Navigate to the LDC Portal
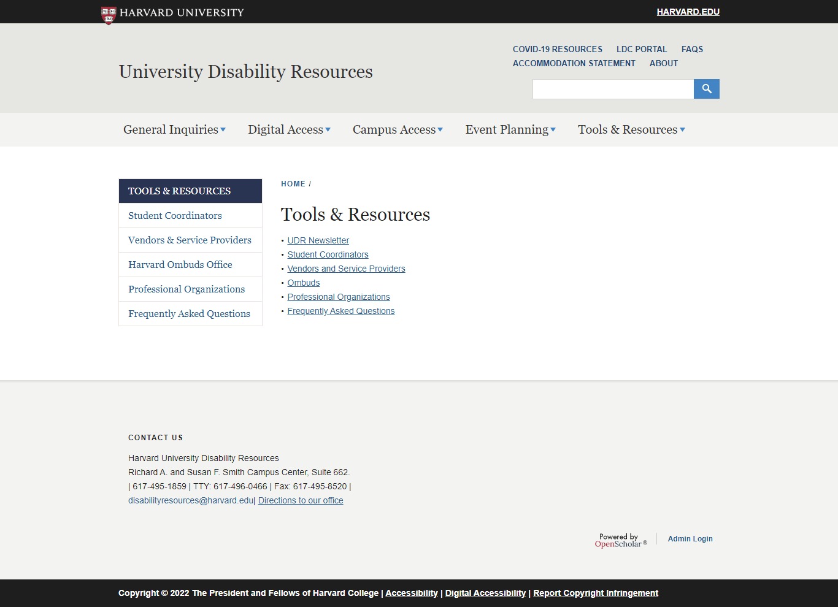Viewport: 838px width, 607px height. click(642, 49)
